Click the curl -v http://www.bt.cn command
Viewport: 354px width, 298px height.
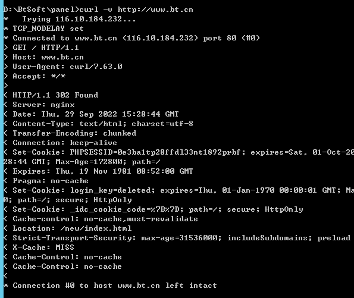point(136,10)
